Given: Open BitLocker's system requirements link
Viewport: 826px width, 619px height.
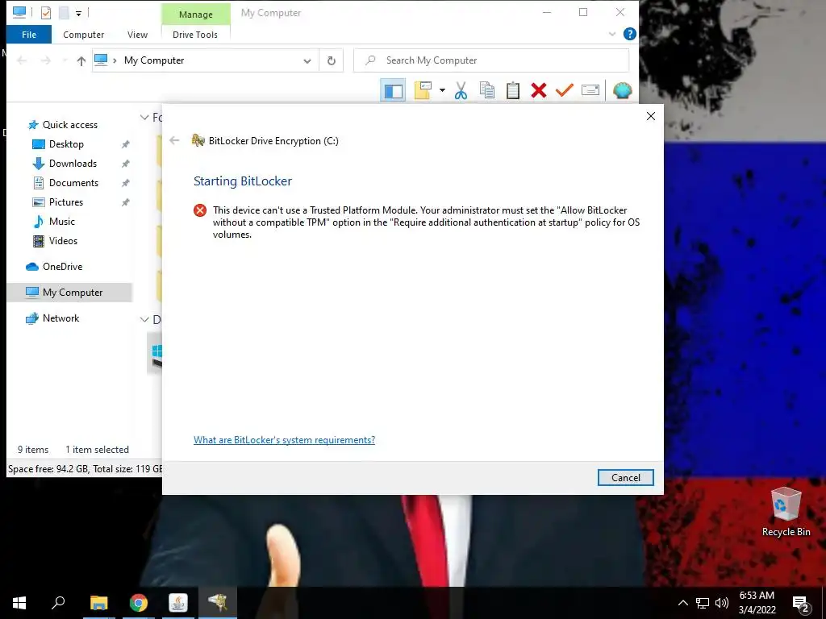Looking at the screenshot, I should click(x=285, y=440).
